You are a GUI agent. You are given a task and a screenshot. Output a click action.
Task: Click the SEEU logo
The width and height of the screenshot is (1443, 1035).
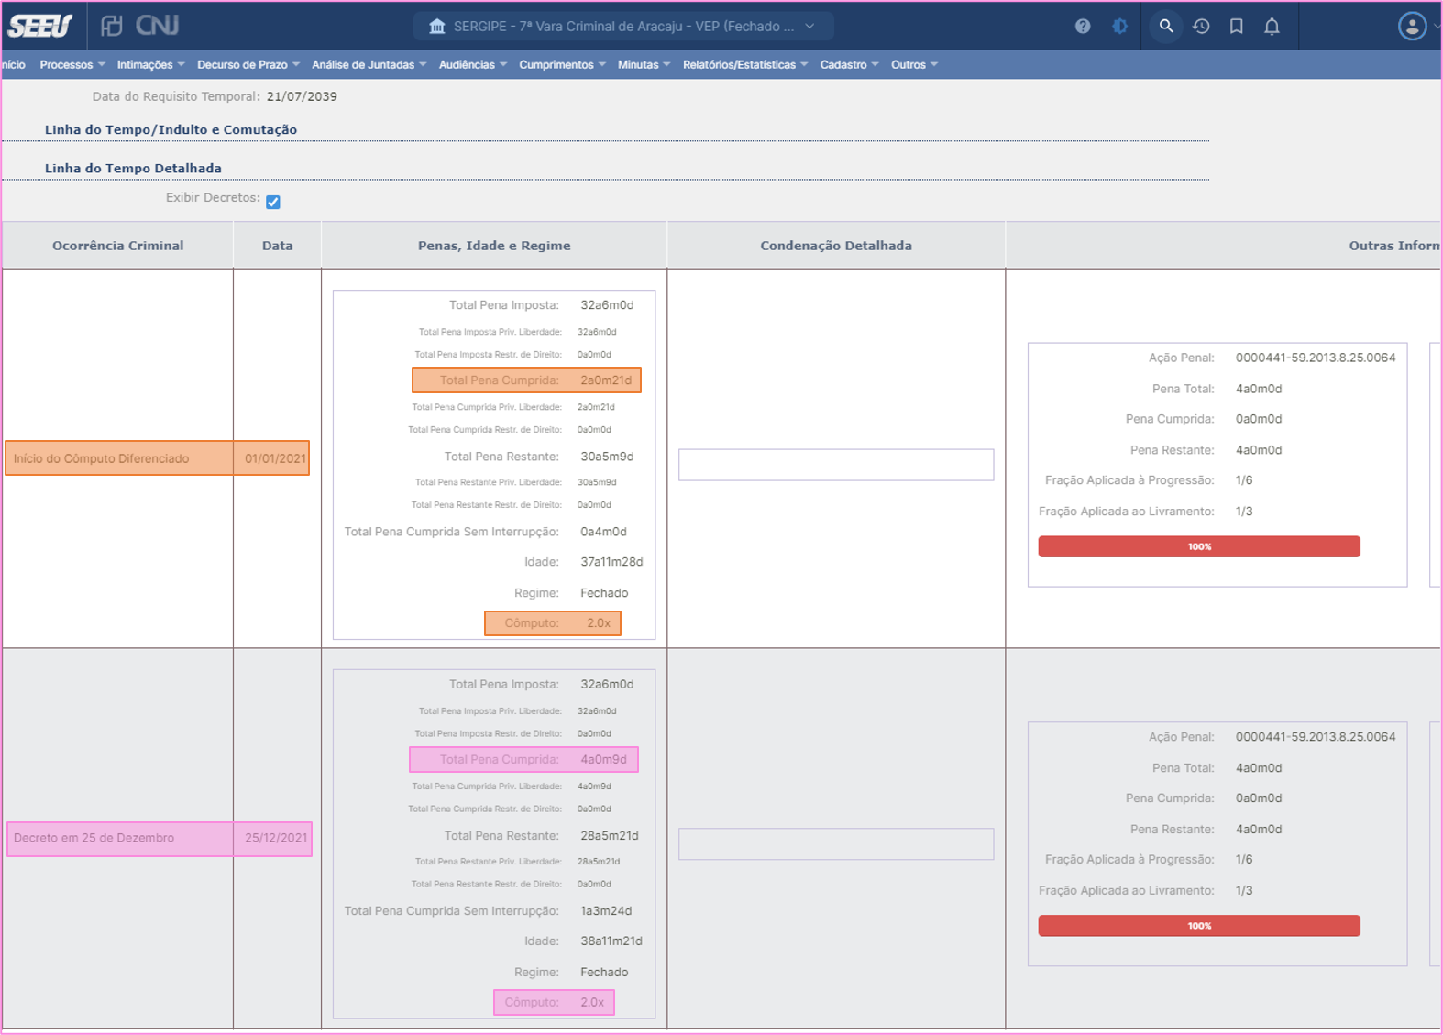pos(39,26)
